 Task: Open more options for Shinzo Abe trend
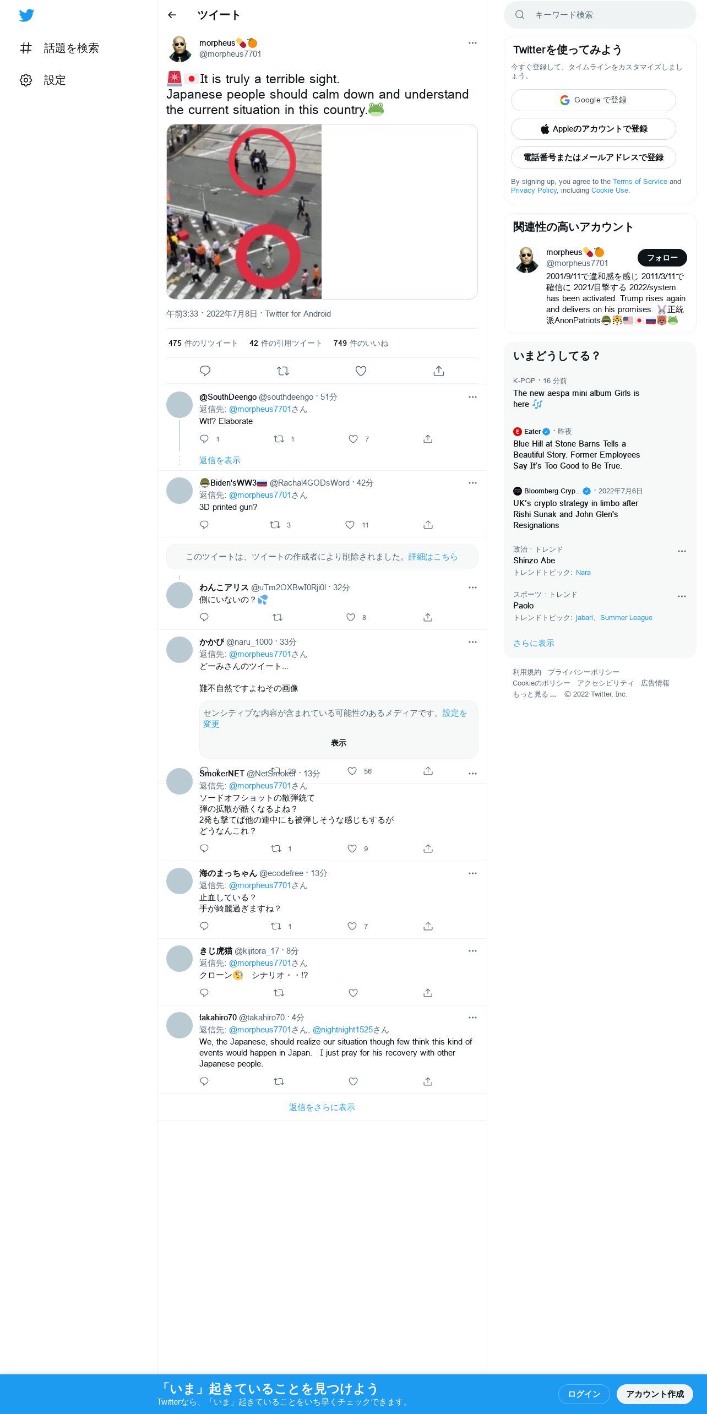[682, 551]
